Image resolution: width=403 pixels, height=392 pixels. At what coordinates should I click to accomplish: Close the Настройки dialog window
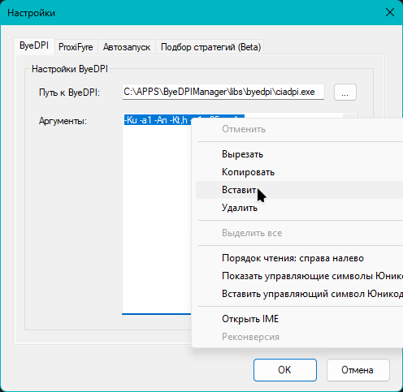[x=390, y=12]
